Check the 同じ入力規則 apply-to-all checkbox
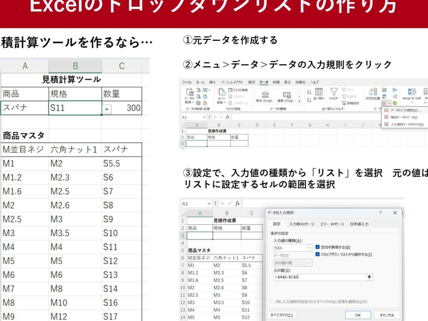This screenshot has height=321, width=428. click(x=273, y=301)
